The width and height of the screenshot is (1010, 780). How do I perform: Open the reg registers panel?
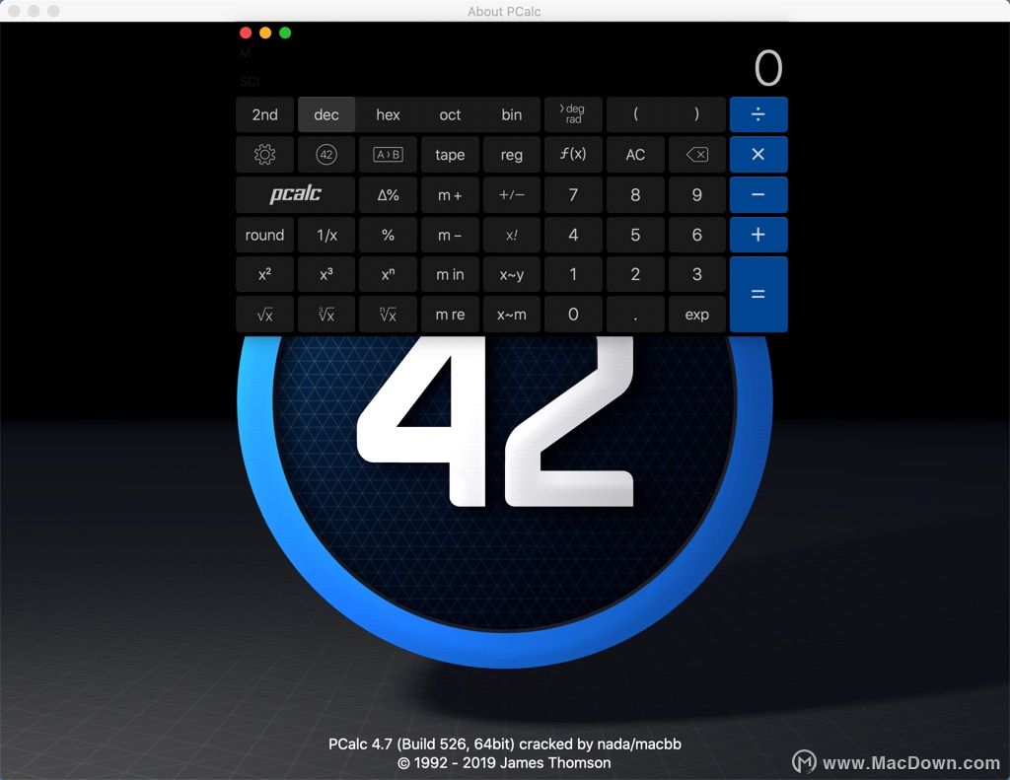pyautogui.click(x=512, y=155)
